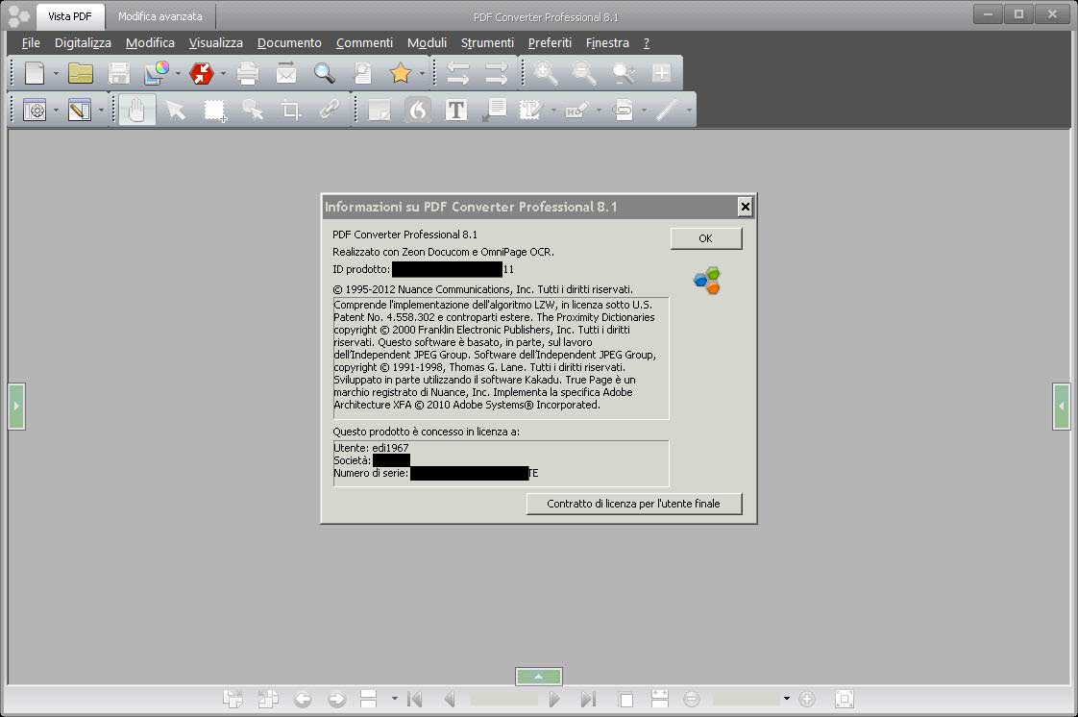Expand the right side panel arrow
The width and height of the screenshot is (1078, 717).
[1061, 407]
